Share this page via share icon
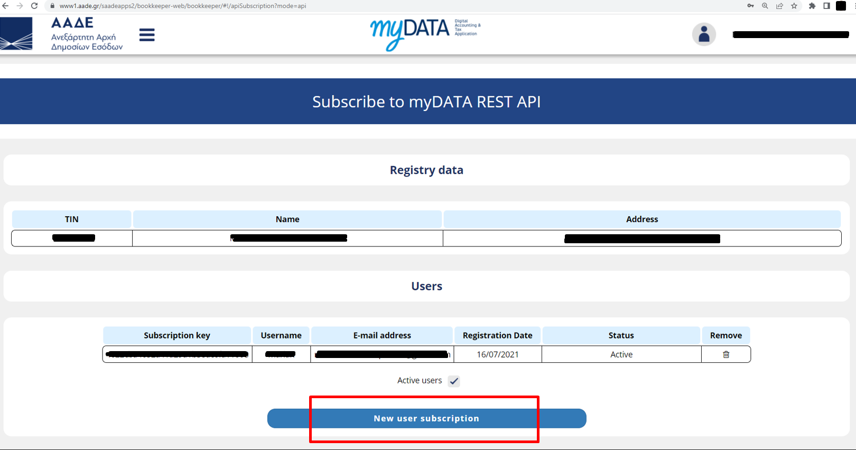This screenshot has height=450, width=856. tap(779, 6)
